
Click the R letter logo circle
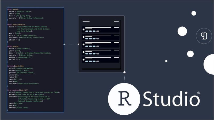click(x=124, y=99)
